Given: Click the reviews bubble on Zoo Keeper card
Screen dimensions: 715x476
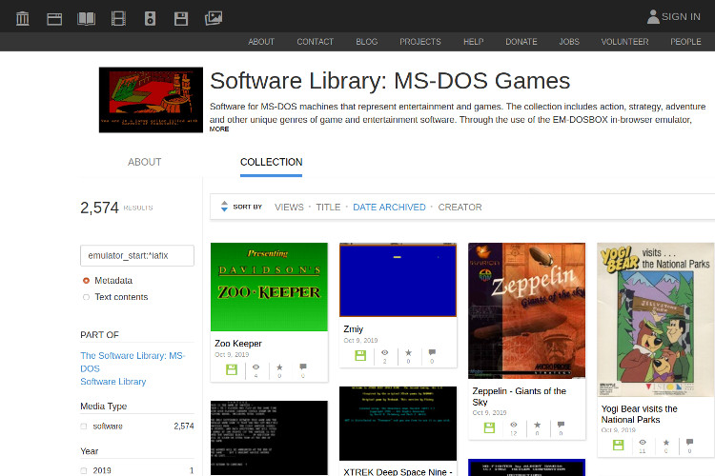Looking at the screenshot, I should click(303, 367).
